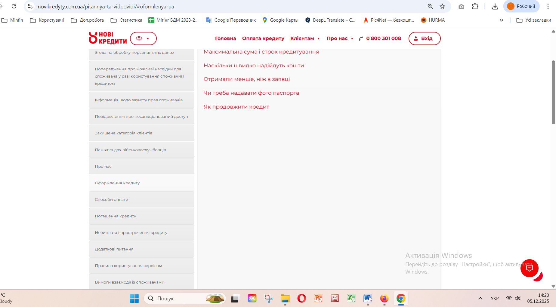Image resolution: width=556 pixels, height=307 pixels.
Task: Select Пам'ятка для військовослужбовців item
Action: tap(141, 150)
